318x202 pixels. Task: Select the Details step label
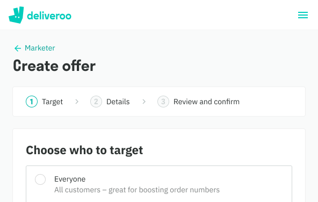coord(118,102)
